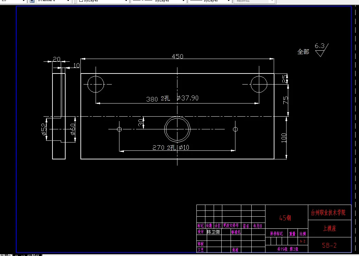Select the 设计 label
Viewport: 359px width, 256px height.
point(201,232)
